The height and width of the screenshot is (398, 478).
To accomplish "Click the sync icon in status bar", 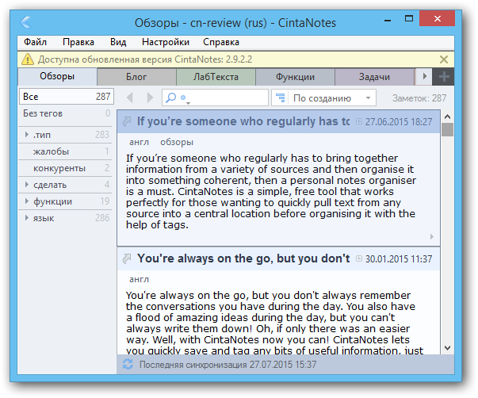I will click(x=128, y=364).
